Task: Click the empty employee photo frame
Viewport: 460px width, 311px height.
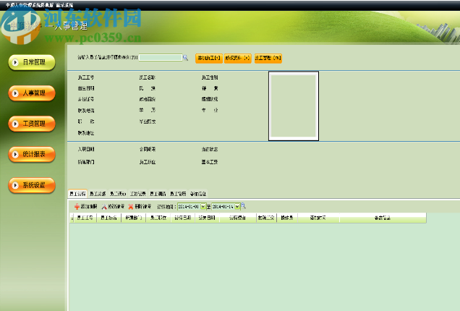Action: (294, 106)
